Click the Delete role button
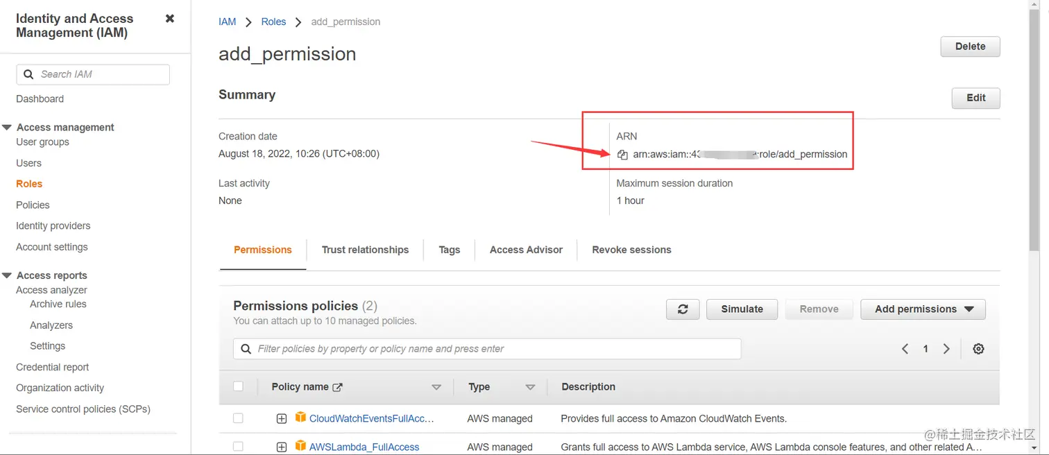This screenshot has width=1049, height=455. pyautogui.click(x=970, y=46)
